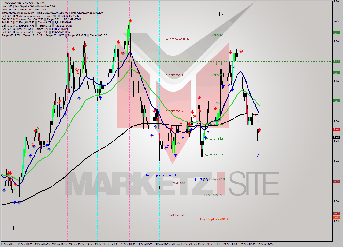Click the red 7.27 price tag
The height and width of the screenshot is (247, 343).
(x=336, y=213)
